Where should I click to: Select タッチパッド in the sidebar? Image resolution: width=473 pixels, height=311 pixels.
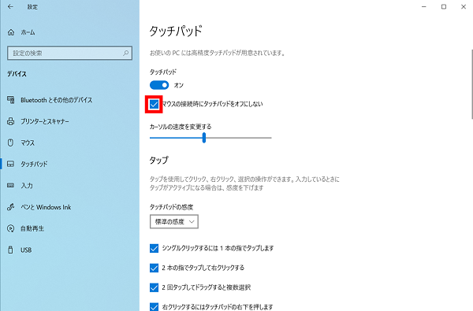[34, 165]
